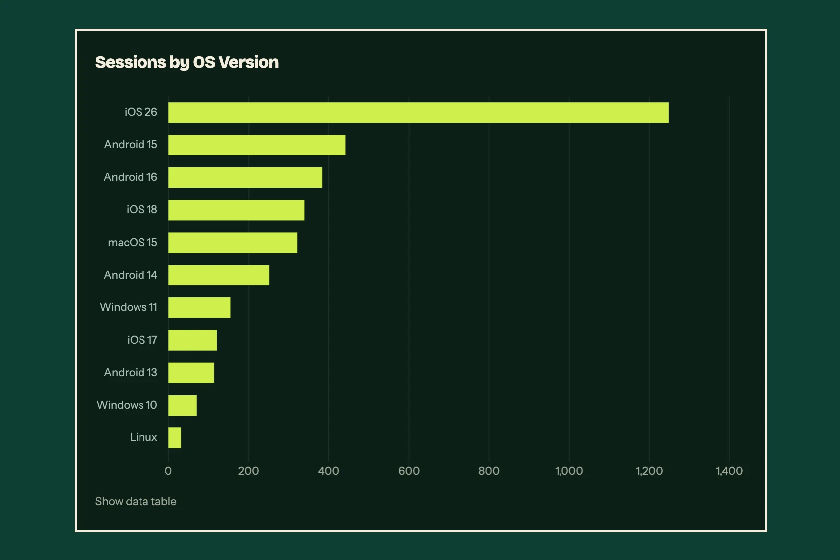The image size is (840, 560).
Task: Click the '0' x-axis tick label
Action: pos(168,471)
